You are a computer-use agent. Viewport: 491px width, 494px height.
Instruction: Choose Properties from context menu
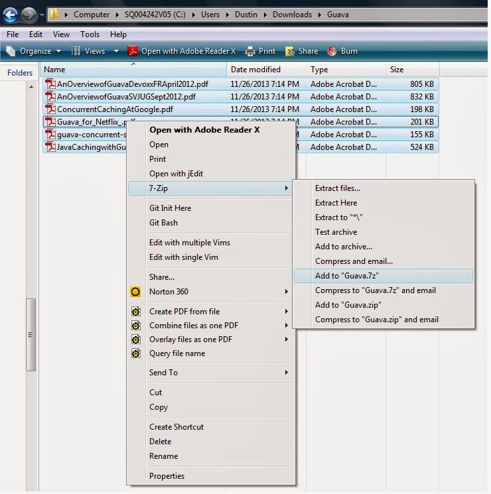coord(167,476)
